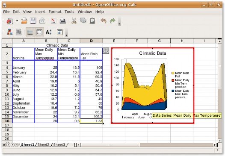Toggle horizontal grid lines on chart

point(30,32)
